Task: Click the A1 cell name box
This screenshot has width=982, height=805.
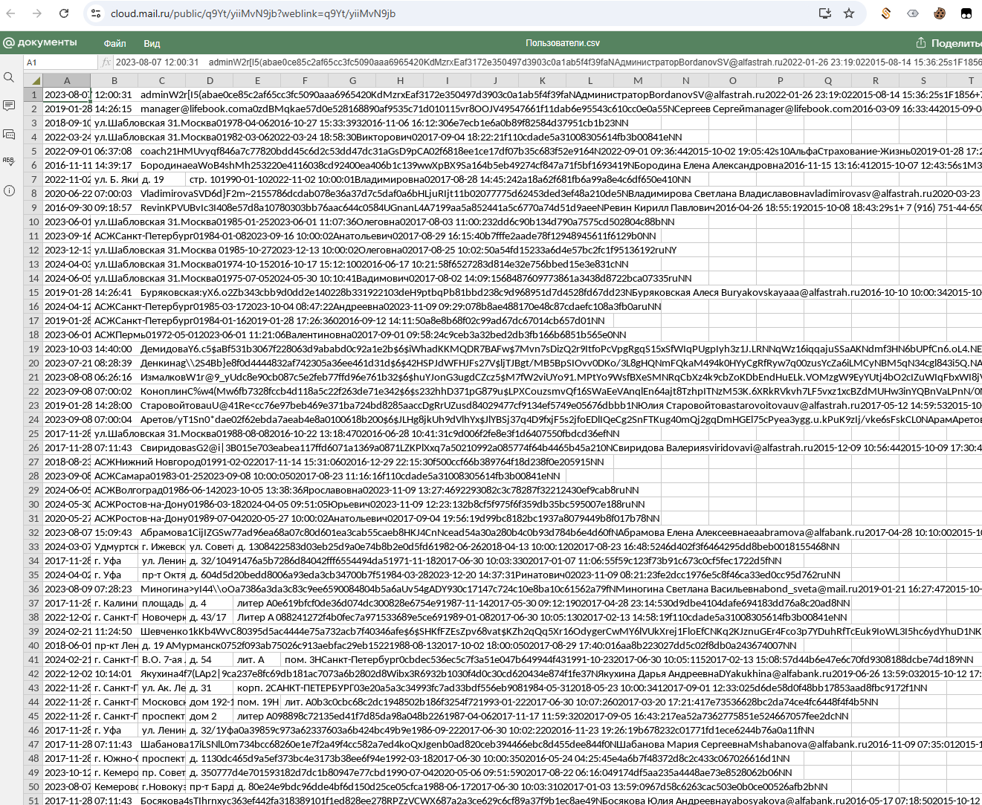Action: [x=60, y=62]
